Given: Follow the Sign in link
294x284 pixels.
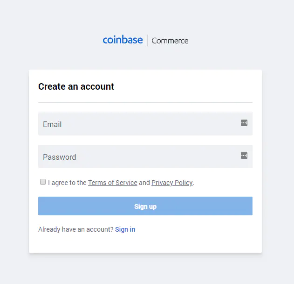Looking at the screenshot, I should pos(125,229).
